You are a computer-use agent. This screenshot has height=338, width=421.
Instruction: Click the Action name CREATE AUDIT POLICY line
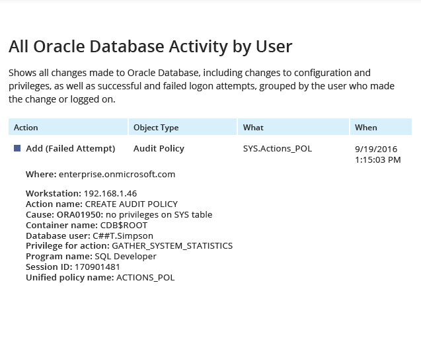tap(102, 204)
